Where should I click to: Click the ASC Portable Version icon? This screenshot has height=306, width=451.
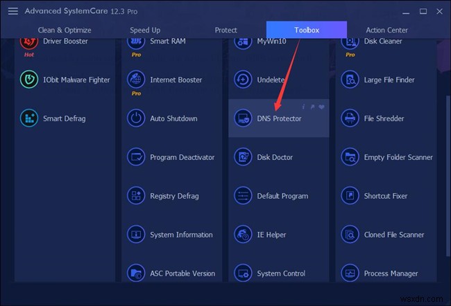click(136, 273)
